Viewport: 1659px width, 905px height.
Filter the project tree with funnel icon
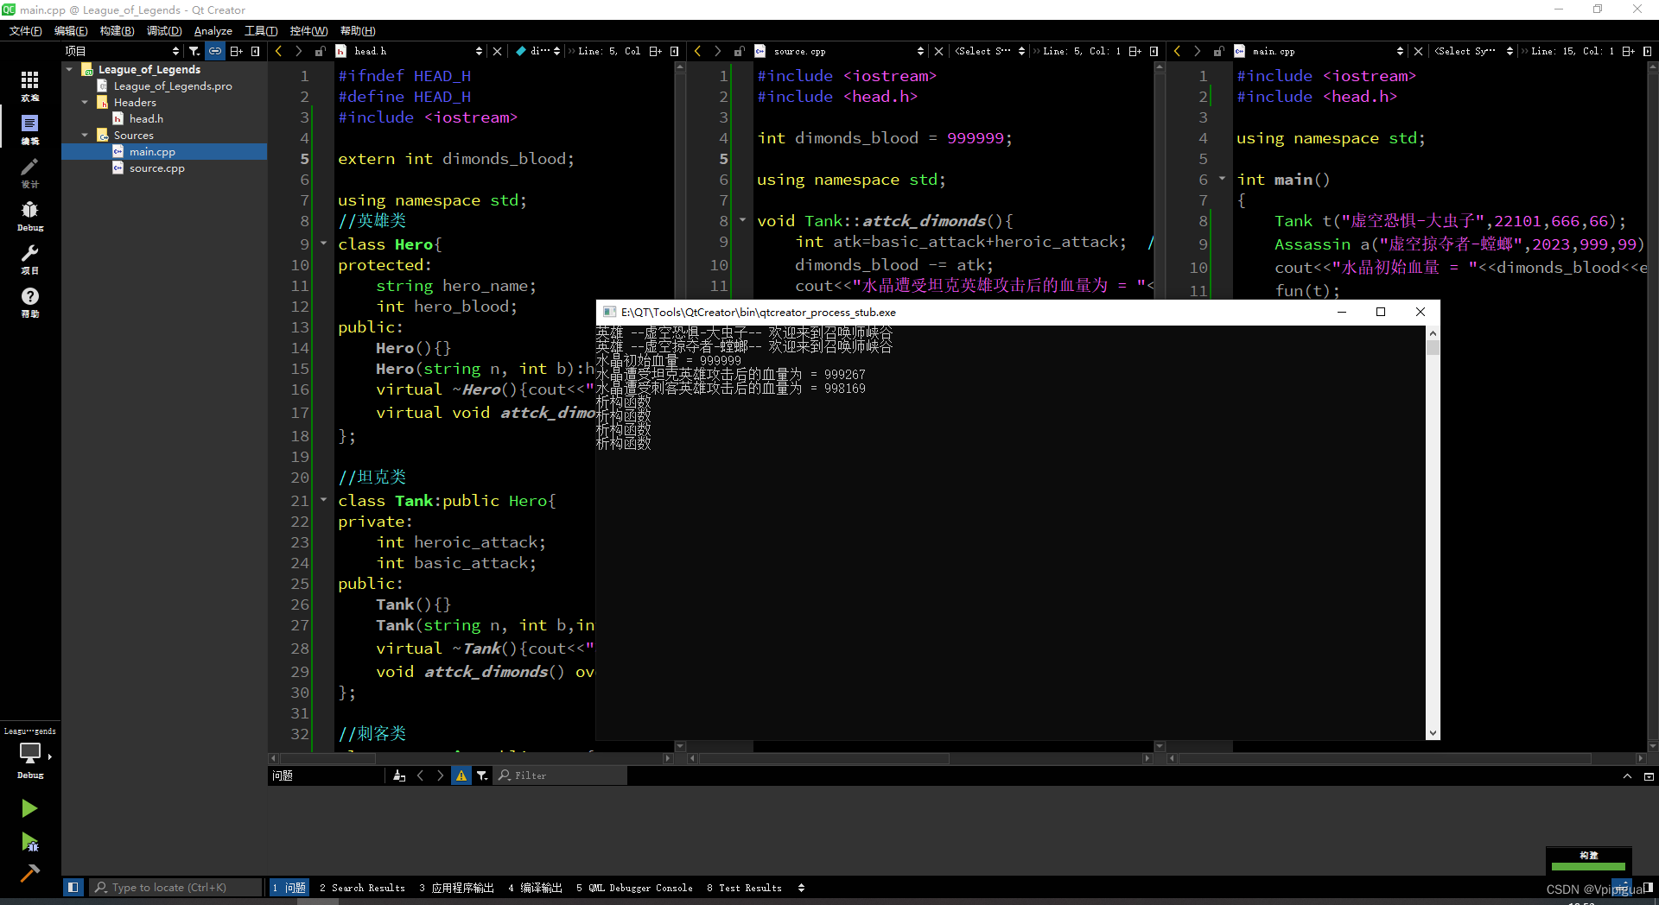tap(194, 51)
